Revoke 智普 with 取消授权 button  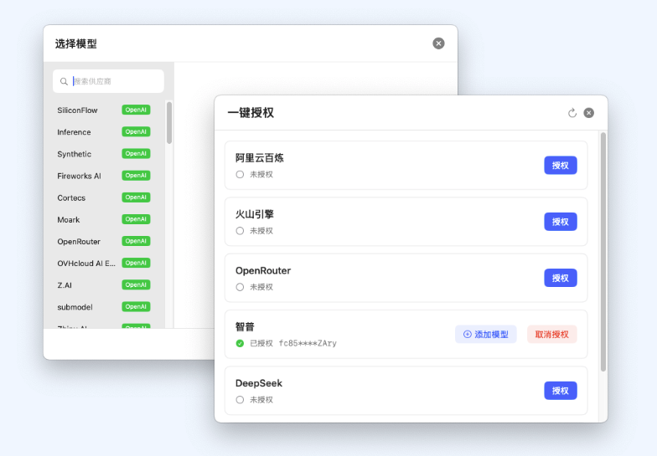tap(552, 335)
